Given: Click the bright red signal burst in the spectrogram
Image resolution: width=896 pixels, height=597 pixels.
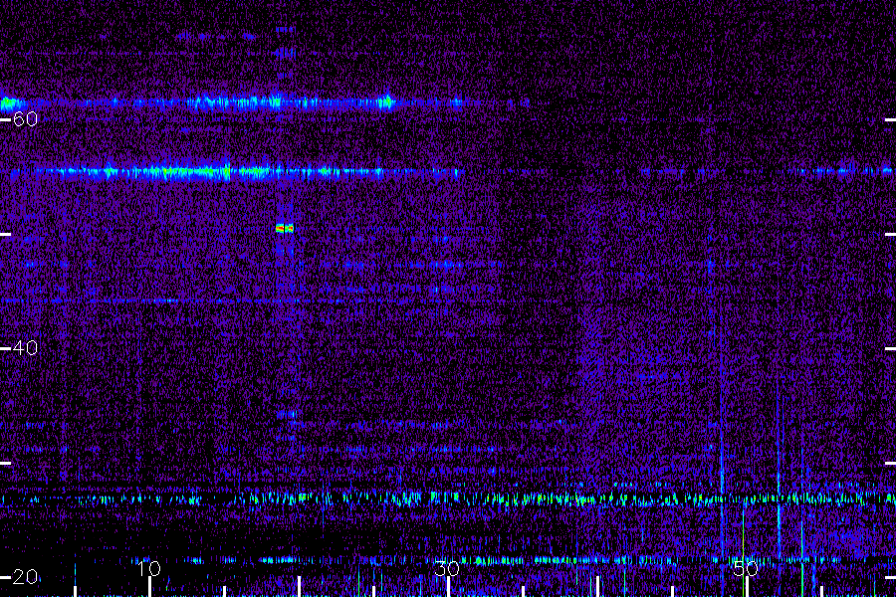Looking at the screenshot, I should click(285, 228).
